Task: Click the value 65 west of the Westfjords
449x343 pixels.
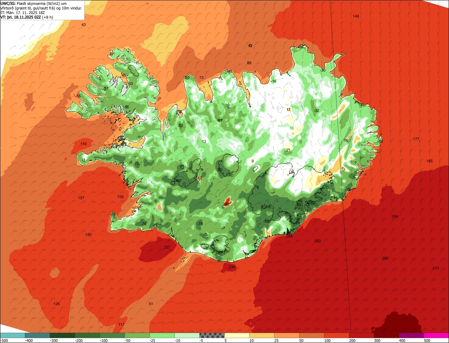Action: point(79,96)
